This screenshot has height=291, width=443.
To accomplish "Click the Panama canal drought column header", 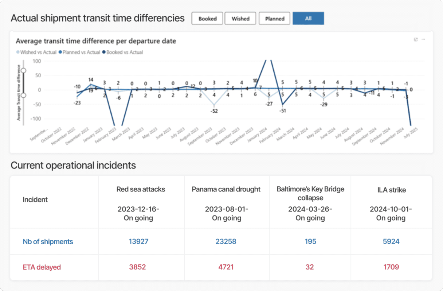I will coord(226,189).
